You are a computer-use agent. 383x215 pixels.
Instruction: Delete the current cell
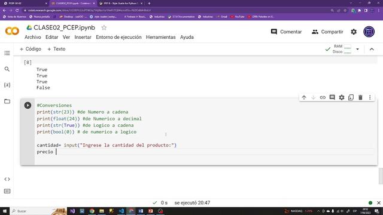click(x=360, y=97)
